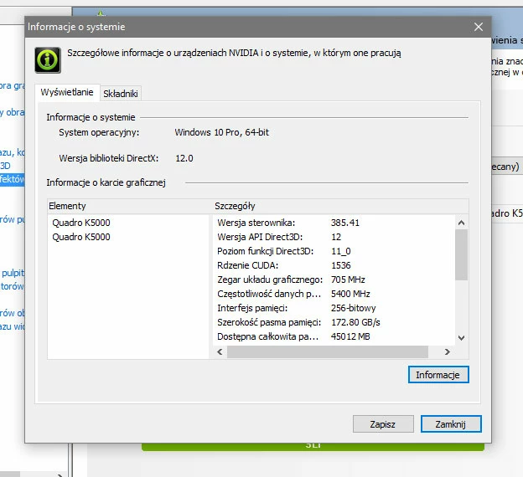The width and height of the screenshot is (523, 477).
Task: Click the 5400 MHz data rate value
Action: (x=350, y=294)
